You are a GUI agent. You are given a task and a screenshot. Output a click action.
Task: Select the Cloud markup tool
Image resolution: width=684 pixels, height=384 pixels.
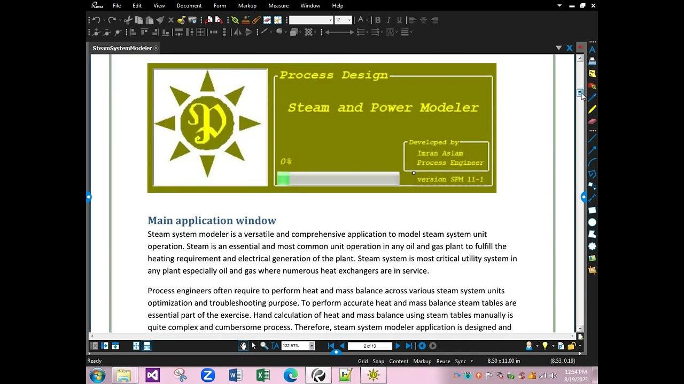click(592, 246)
